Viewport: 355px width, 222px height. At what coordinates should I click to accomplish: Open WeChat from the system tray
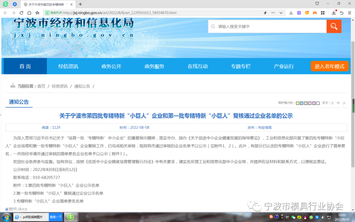click(x=294, y=217)
